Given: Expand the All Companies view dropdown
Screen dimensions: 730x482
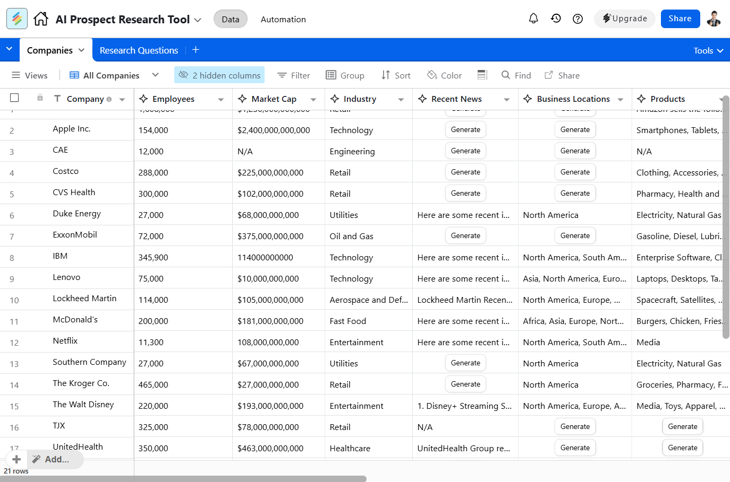Looking at the screenshot, I should click(155, 75).
